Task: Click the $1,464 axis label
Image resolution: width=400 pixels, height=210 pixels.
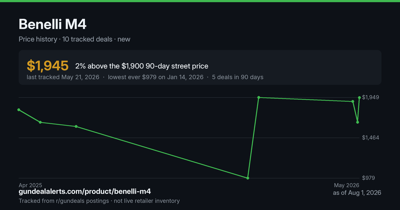Action: click(370, 138)
